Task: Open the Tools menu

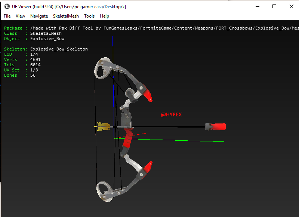Action: click(x=89, y=16)
